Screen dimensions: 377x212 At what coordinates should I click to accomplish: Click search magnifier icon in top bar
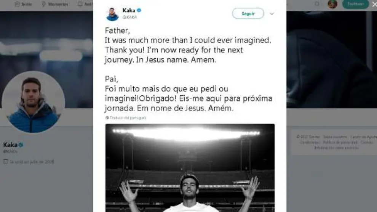click(x=317, y=4)
